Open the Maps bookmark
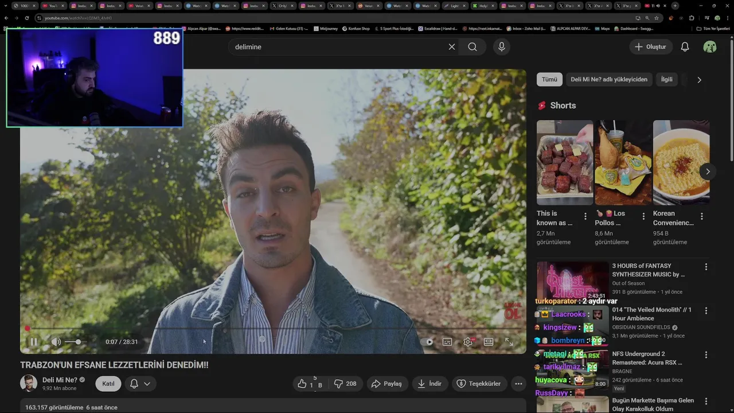The width and height of the screenshot is (734, 413). pyautogui.click(x=602, y=28)
